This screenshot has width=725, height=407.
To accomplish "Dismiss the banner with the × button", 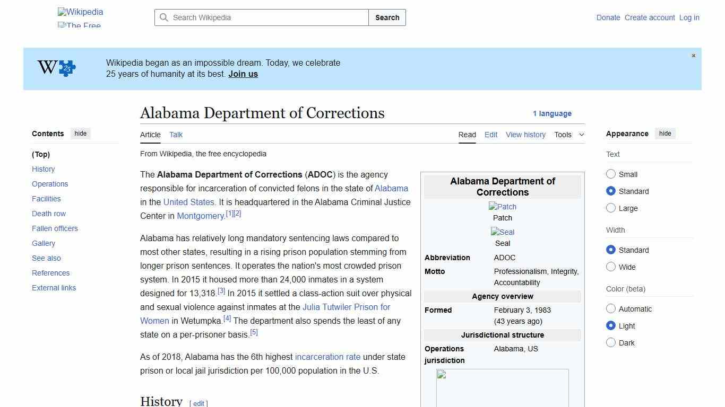I will [693, 55].
